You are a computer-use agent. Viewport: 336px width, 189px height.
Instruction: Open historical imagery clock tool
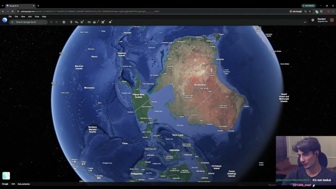(64, 22)
